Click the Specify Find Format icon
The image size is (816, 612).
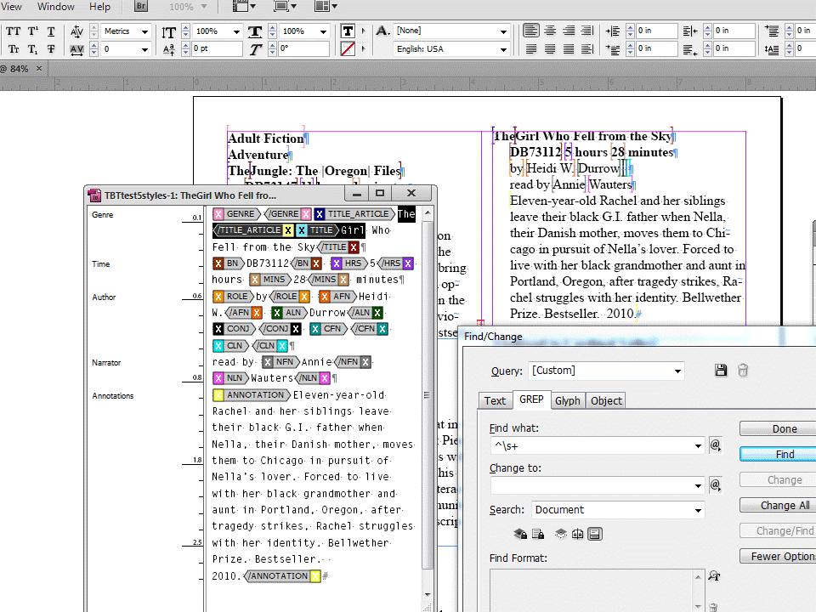[x=714, y=576]
